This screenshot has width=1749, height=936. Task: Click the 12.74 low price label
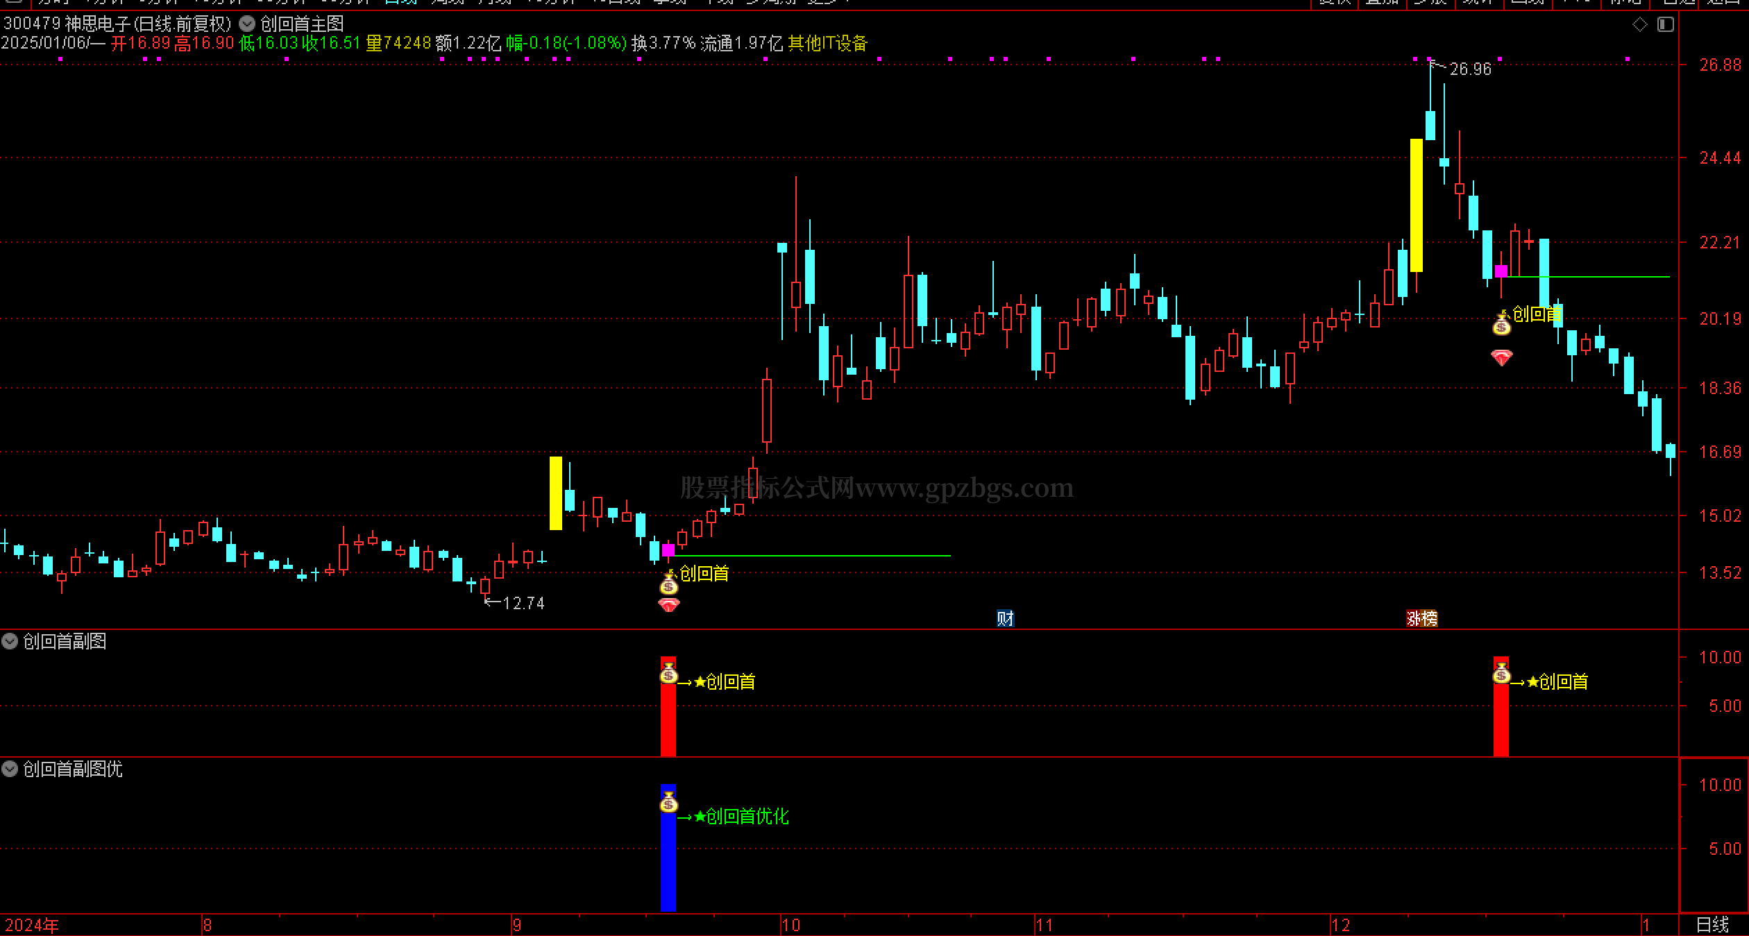pyautogui.click(x=523, y=603)
